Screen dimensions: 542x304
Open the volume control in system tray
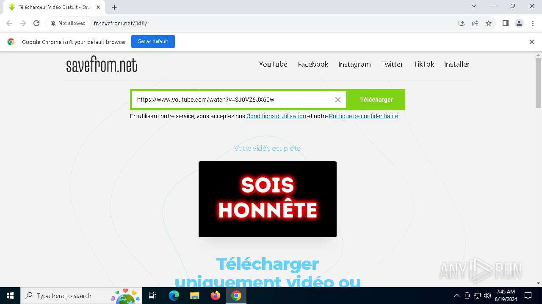point(487,296)
